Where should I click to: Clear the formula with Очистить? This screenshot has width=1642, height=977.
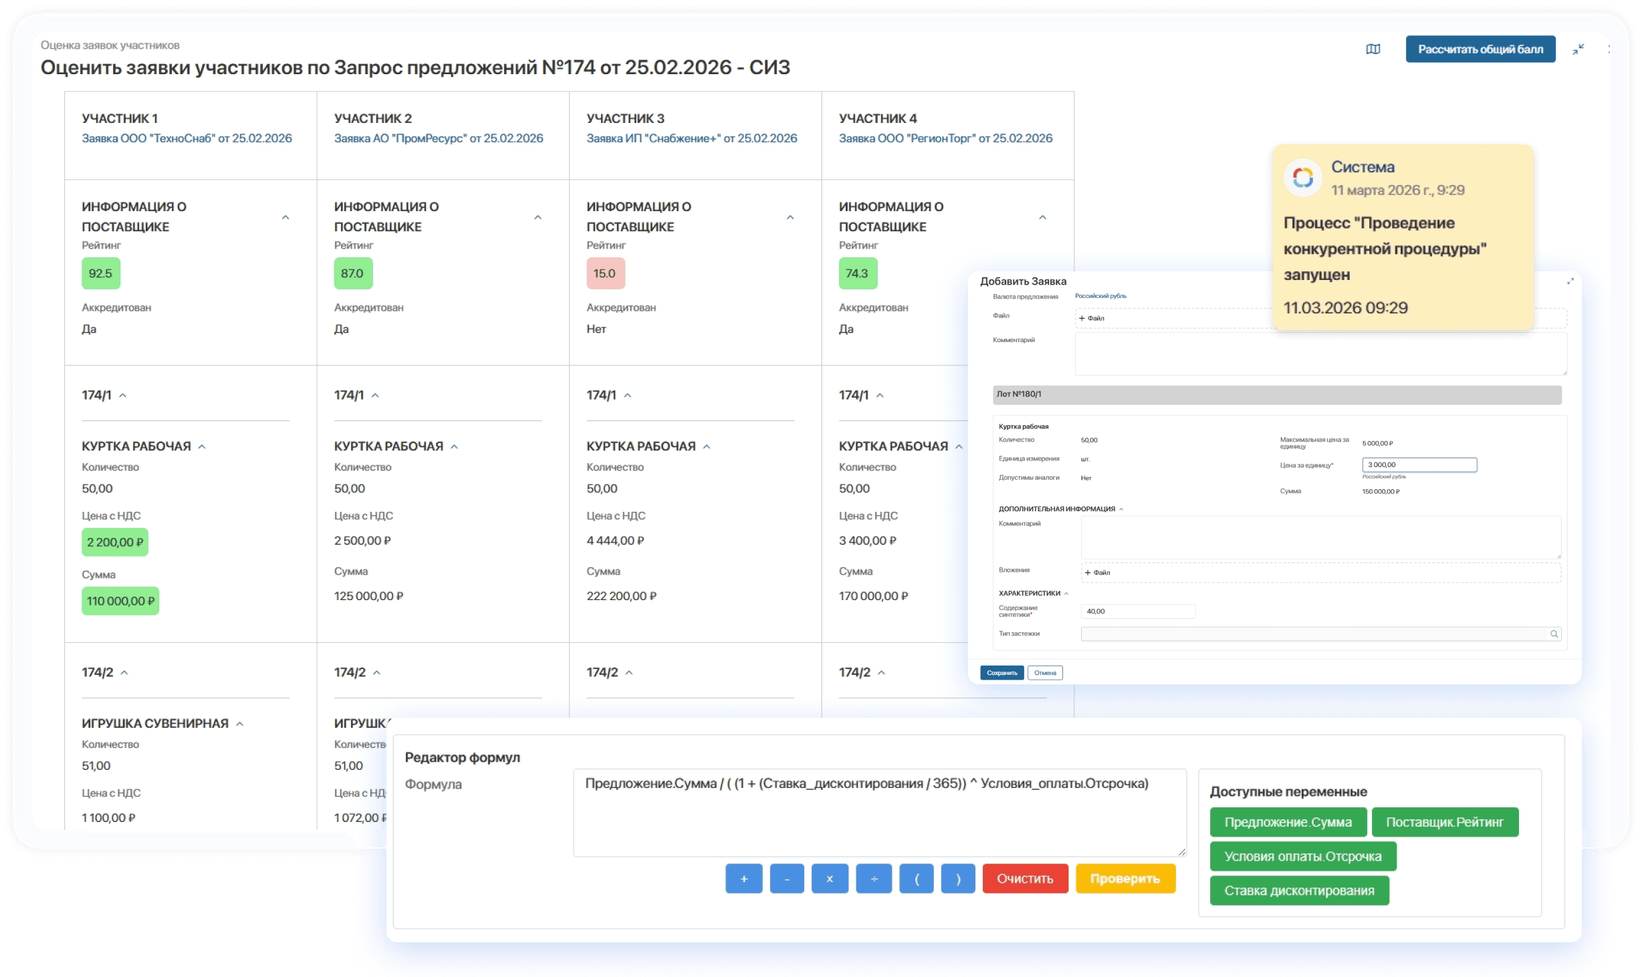(1024, 879)
